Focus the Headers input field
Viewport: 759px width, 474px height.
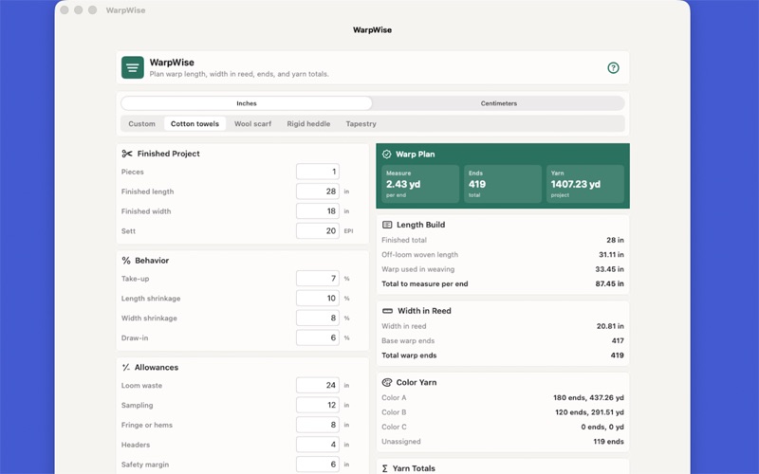tap(318, 445)
